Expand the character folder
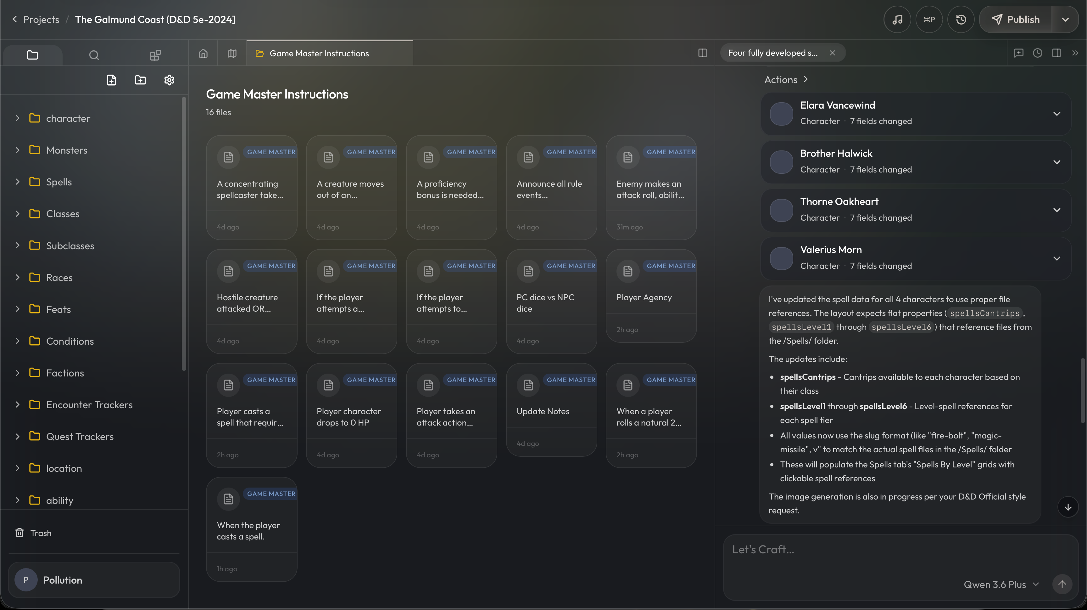 [x=17, y=118]
